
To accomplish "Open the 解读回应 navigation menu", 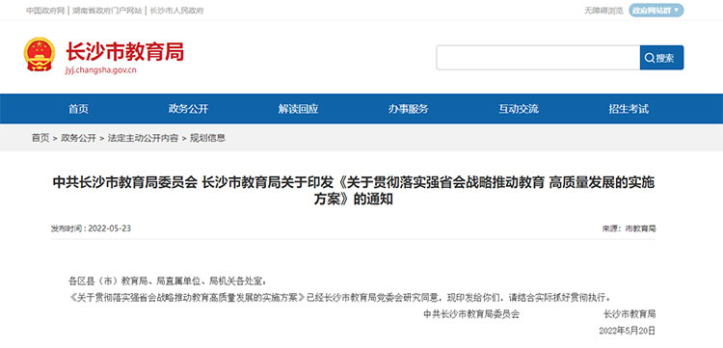I will [298, 109].
